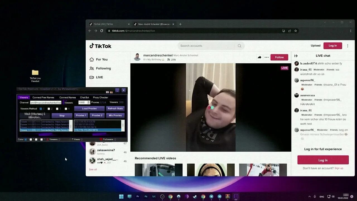This screenshot has width=357, height=201.
Task: Open the TikTok Live Viewbot desktop folder
Action: [x=35, y=76]
